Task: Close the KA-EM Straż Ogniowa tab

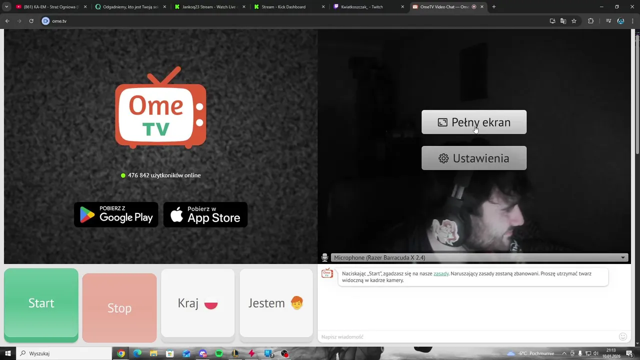Action: point(85,7)
